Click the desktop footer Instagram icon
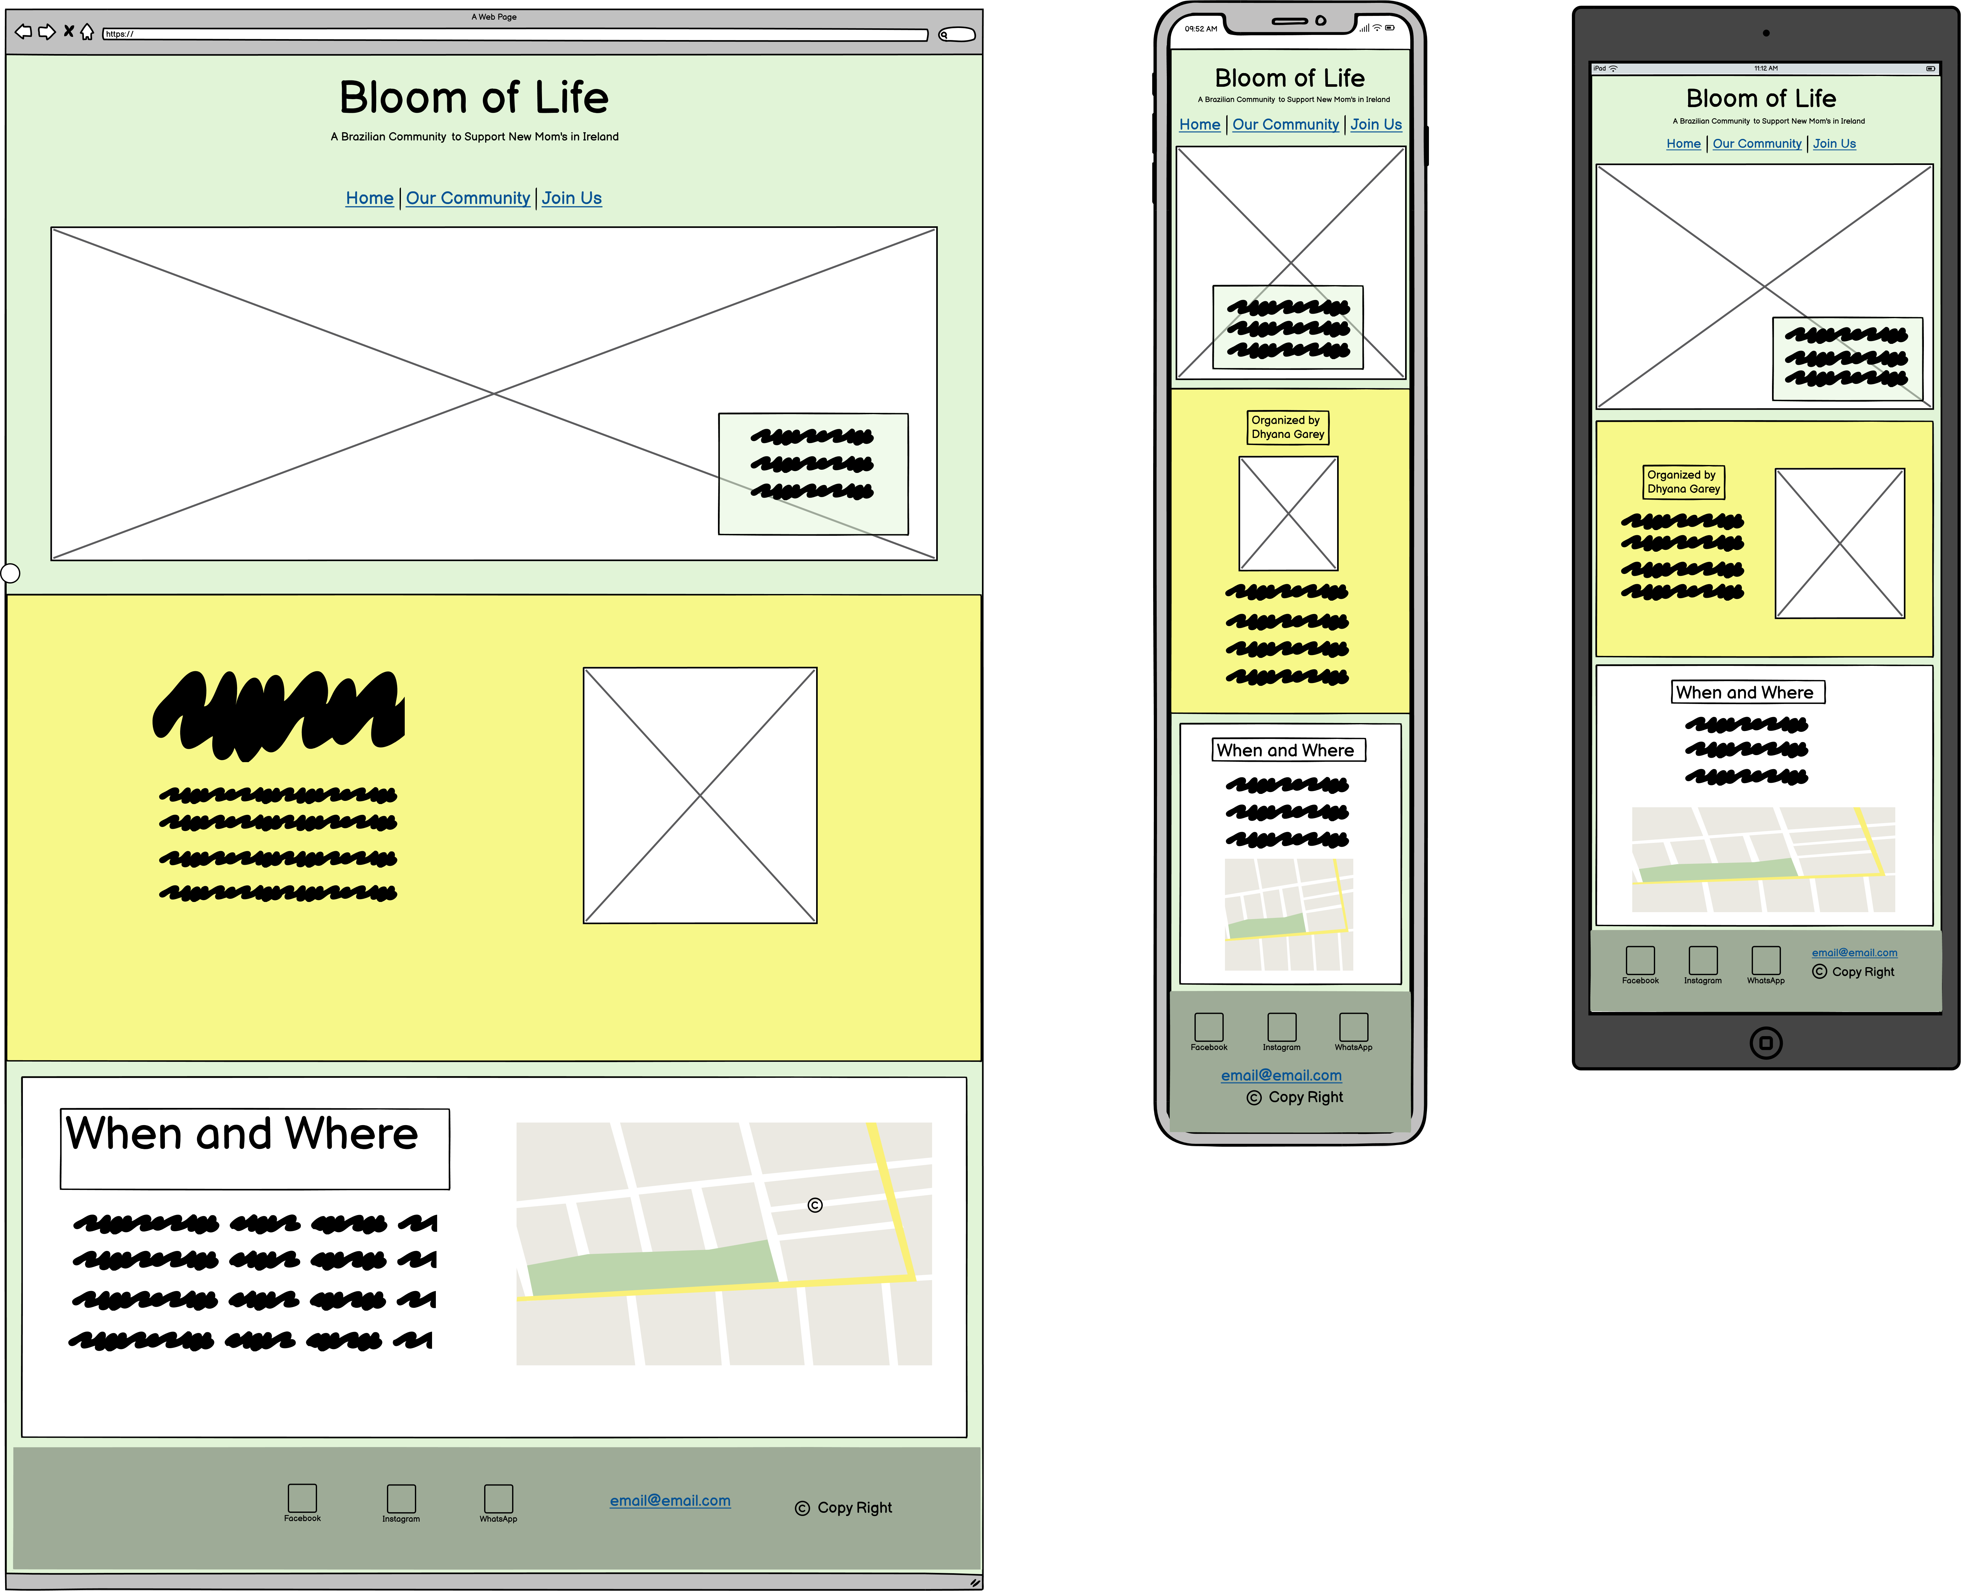The width and height of the screenshot is (1962, 1591). click(x=401, y=1499)
